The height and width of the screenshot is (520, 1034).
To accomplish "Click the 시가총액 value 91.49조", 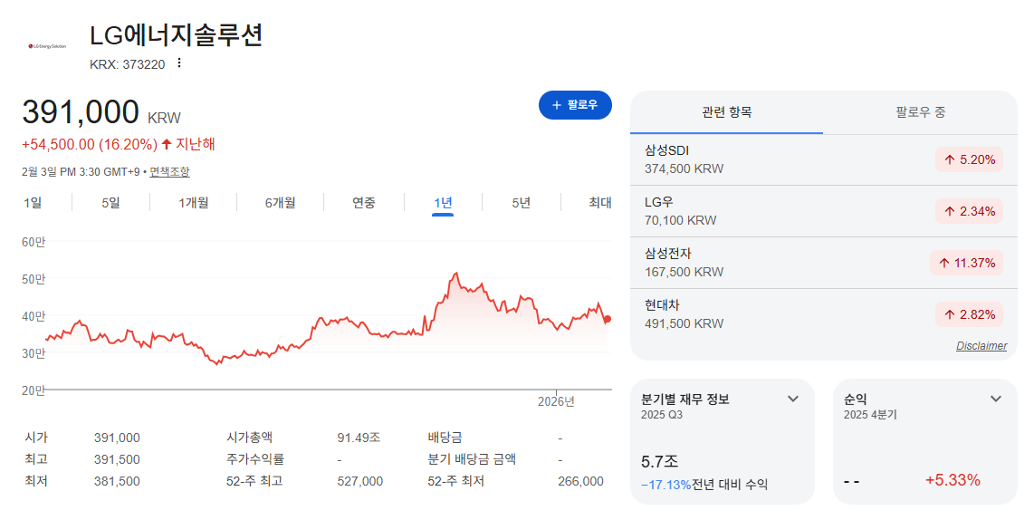I will tap(358, 438).
